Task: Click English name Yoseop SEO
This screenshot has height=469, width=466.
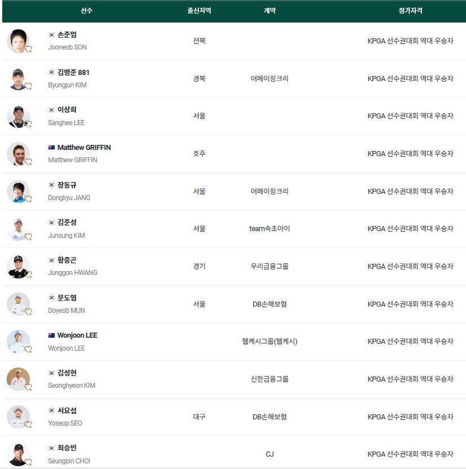Action: tap(65, 423)
